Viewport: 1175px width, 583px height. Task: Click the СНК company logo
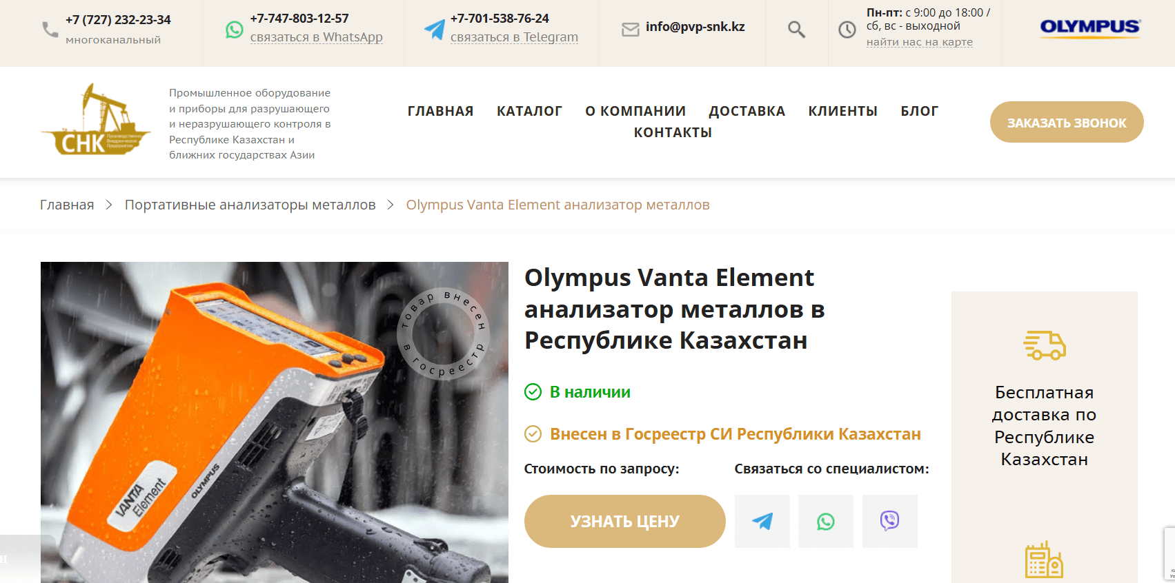click(x=96, y=119)
